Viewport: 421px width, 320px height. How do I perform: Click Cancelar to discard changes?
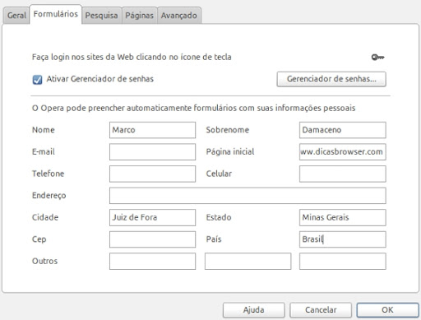tap(321, 310)
